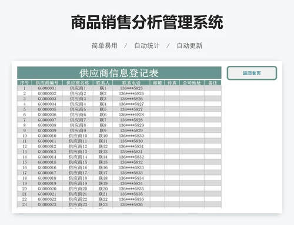This screenshot has width=294, height=225.
Task: Select contact cell 联2
Action: 103,93
